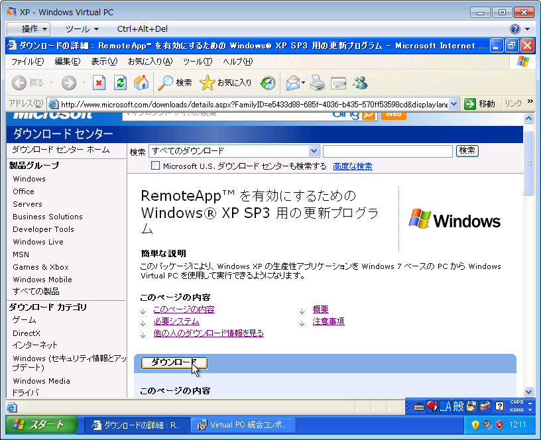This screenshot has height=440, width=541.
Task: Launch Messenger from the toolbar icon
Action: coord(360,83)
